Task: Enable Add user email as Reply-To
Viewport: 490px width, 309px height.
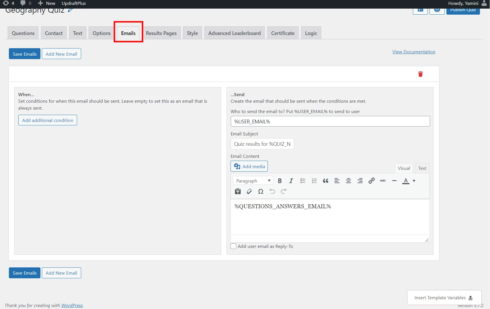Action: (x=233, y=246)
